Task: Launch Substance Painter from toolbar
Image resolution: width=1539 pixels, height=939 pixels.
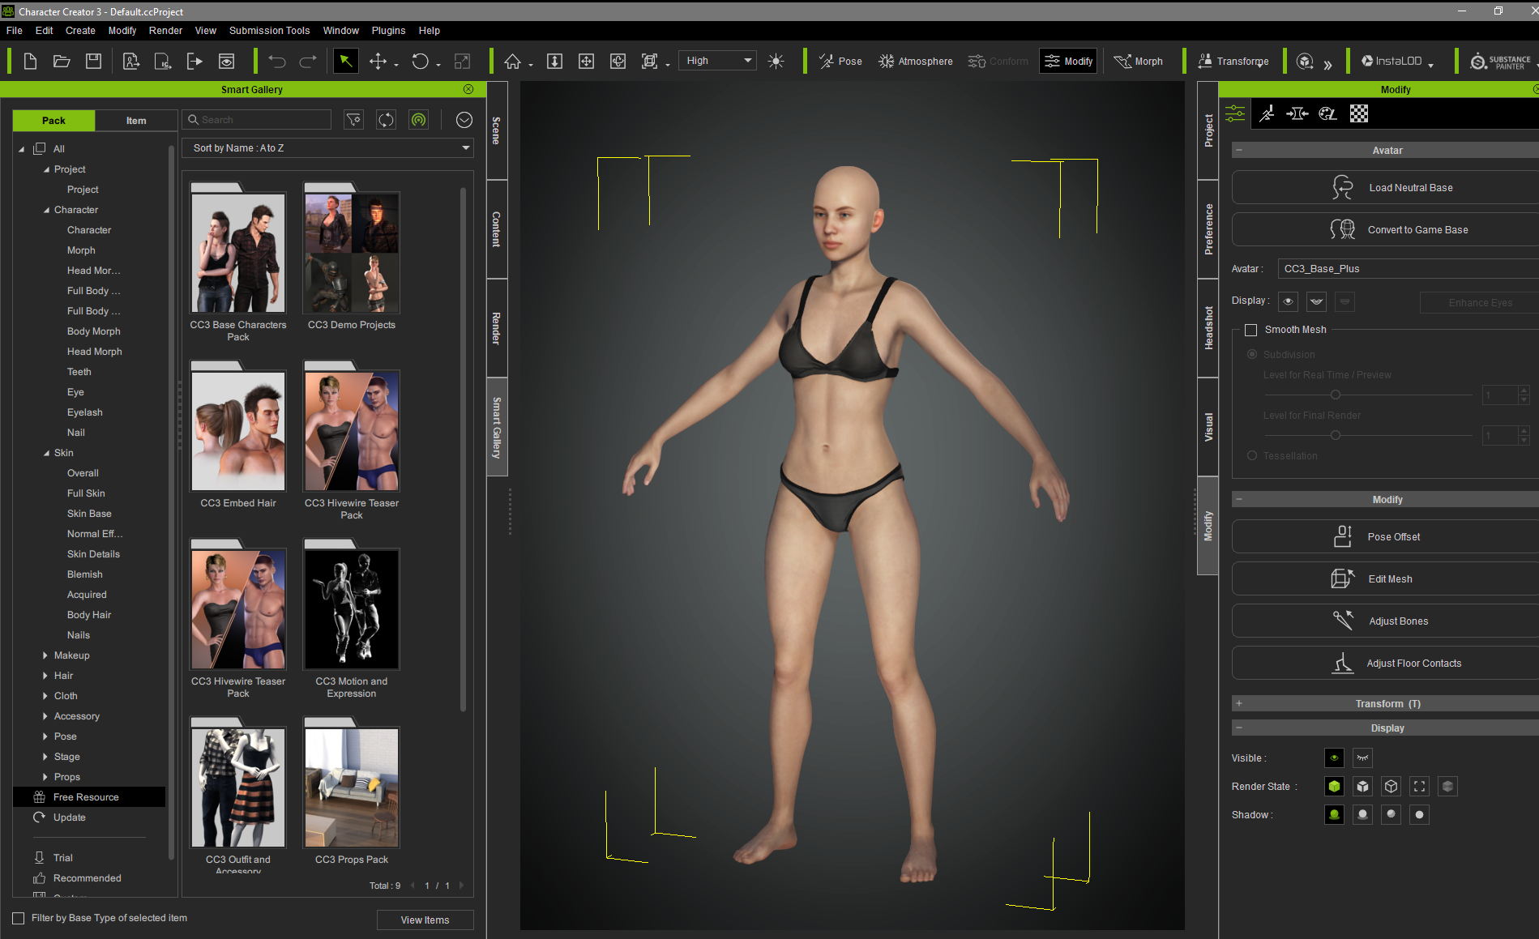Action: [1500, 62]
